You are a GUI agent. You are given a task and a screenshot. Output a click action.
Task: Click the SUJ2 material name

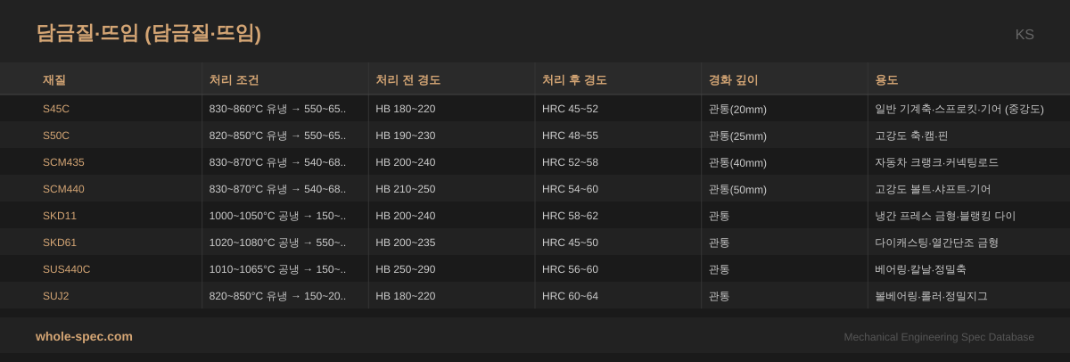55,296
